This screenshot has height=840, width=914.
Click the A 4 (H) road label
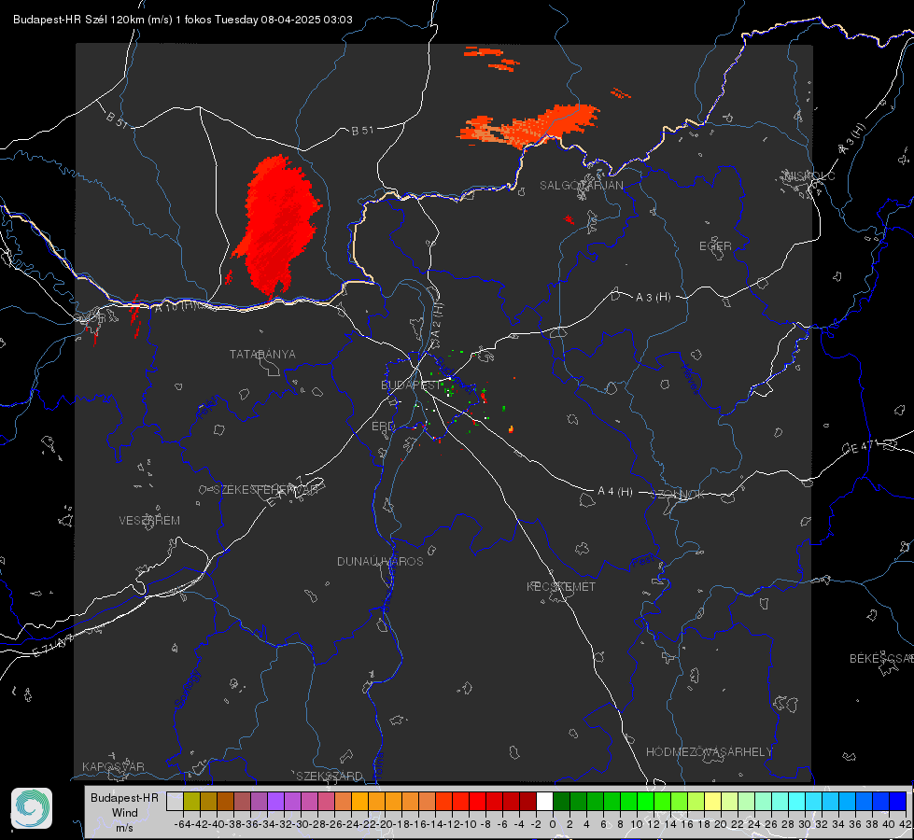[x=615, y=492]
